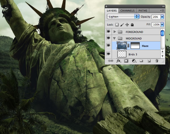Lock all padlock icon
This screenshot has height=134, width=170.
coord(132,25)
